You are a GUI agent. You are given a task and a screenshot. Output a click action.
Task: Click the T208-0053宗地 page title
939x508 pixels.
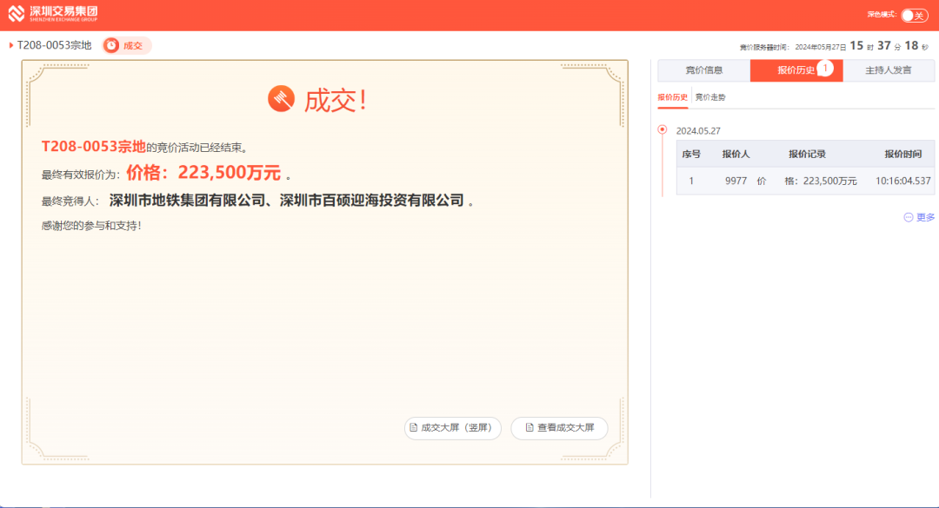coord(55,45)
